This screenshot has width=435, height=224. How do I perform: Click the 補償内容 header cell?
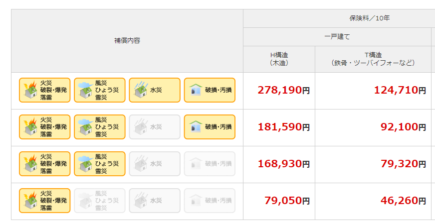click(127, 41)
